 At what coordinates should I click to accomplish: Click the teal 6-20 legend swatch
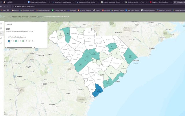16,41
